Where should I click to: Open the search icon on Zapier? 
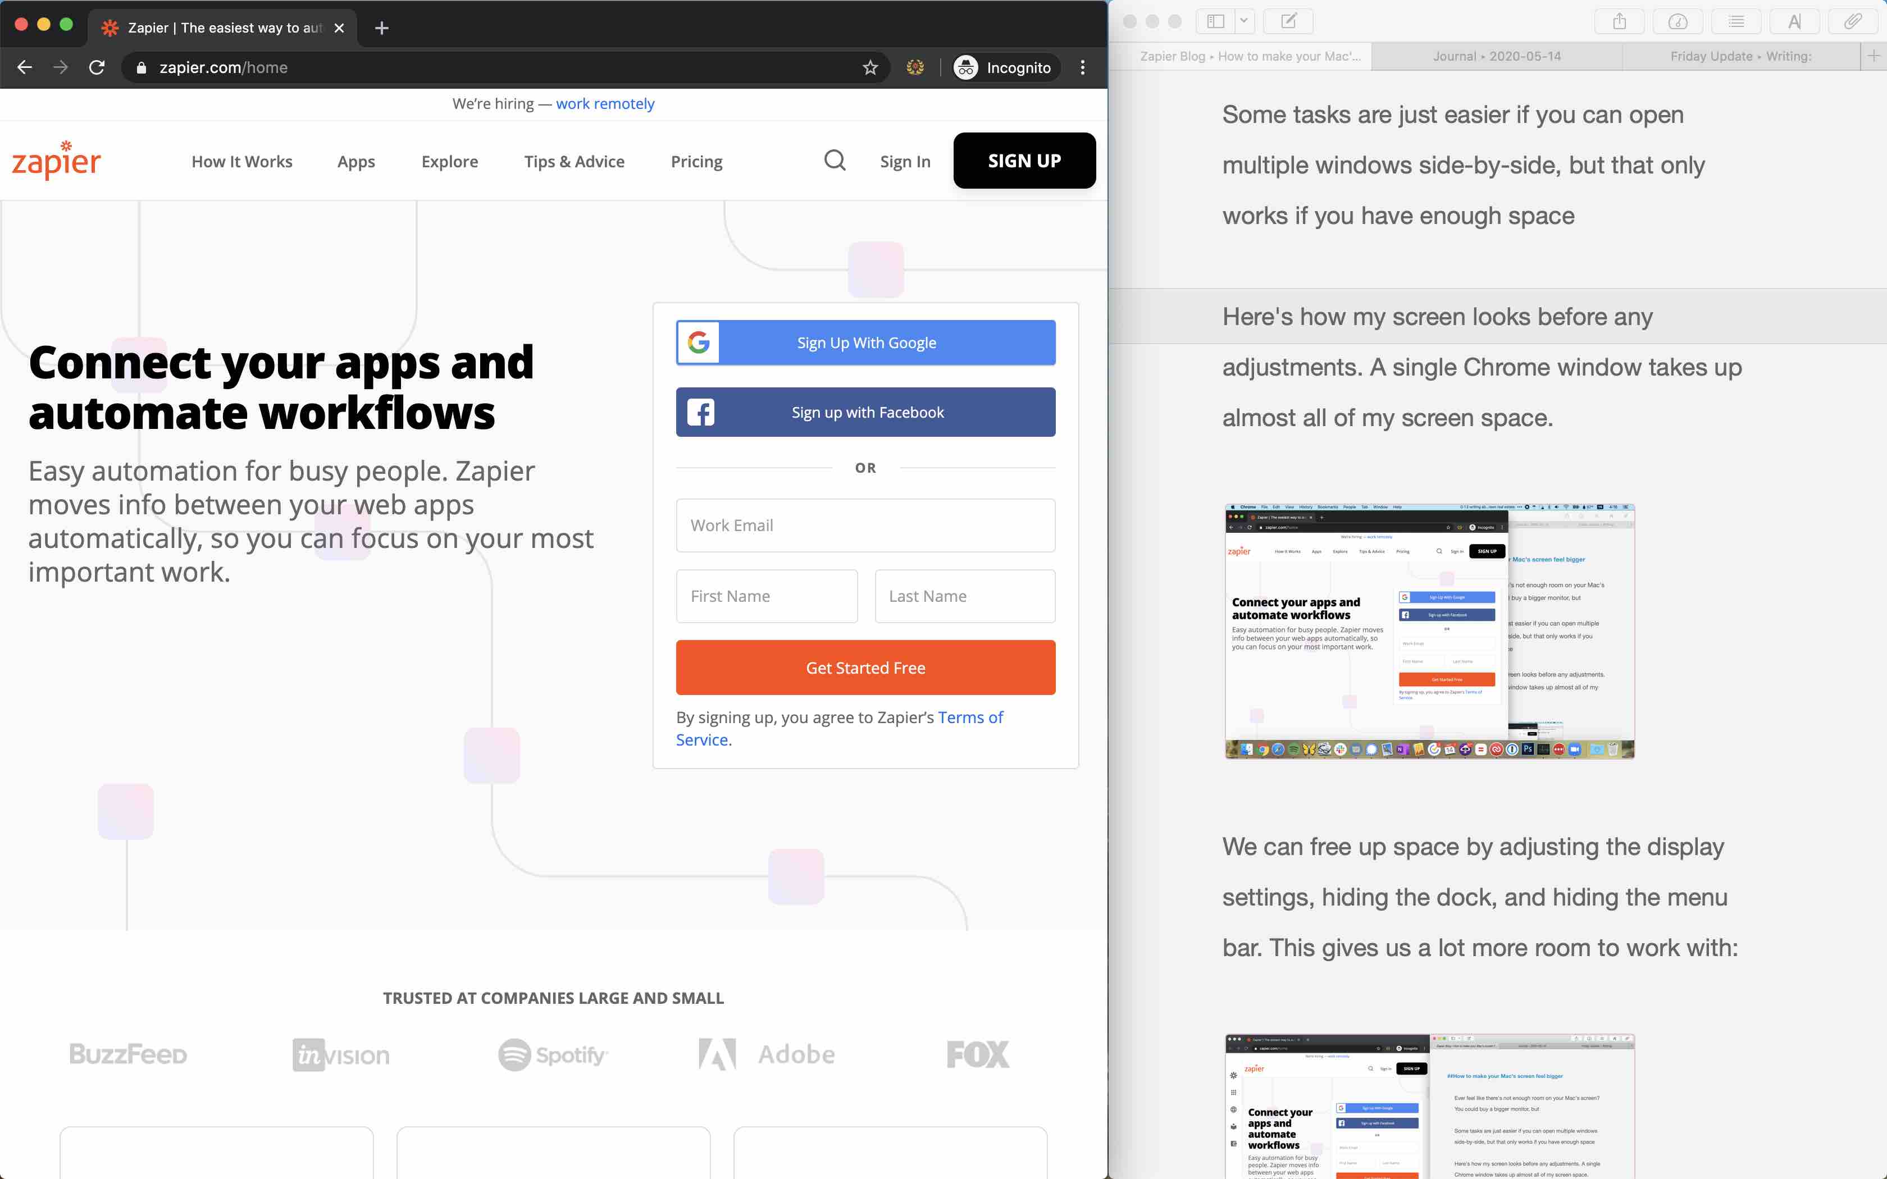[834, 159]
